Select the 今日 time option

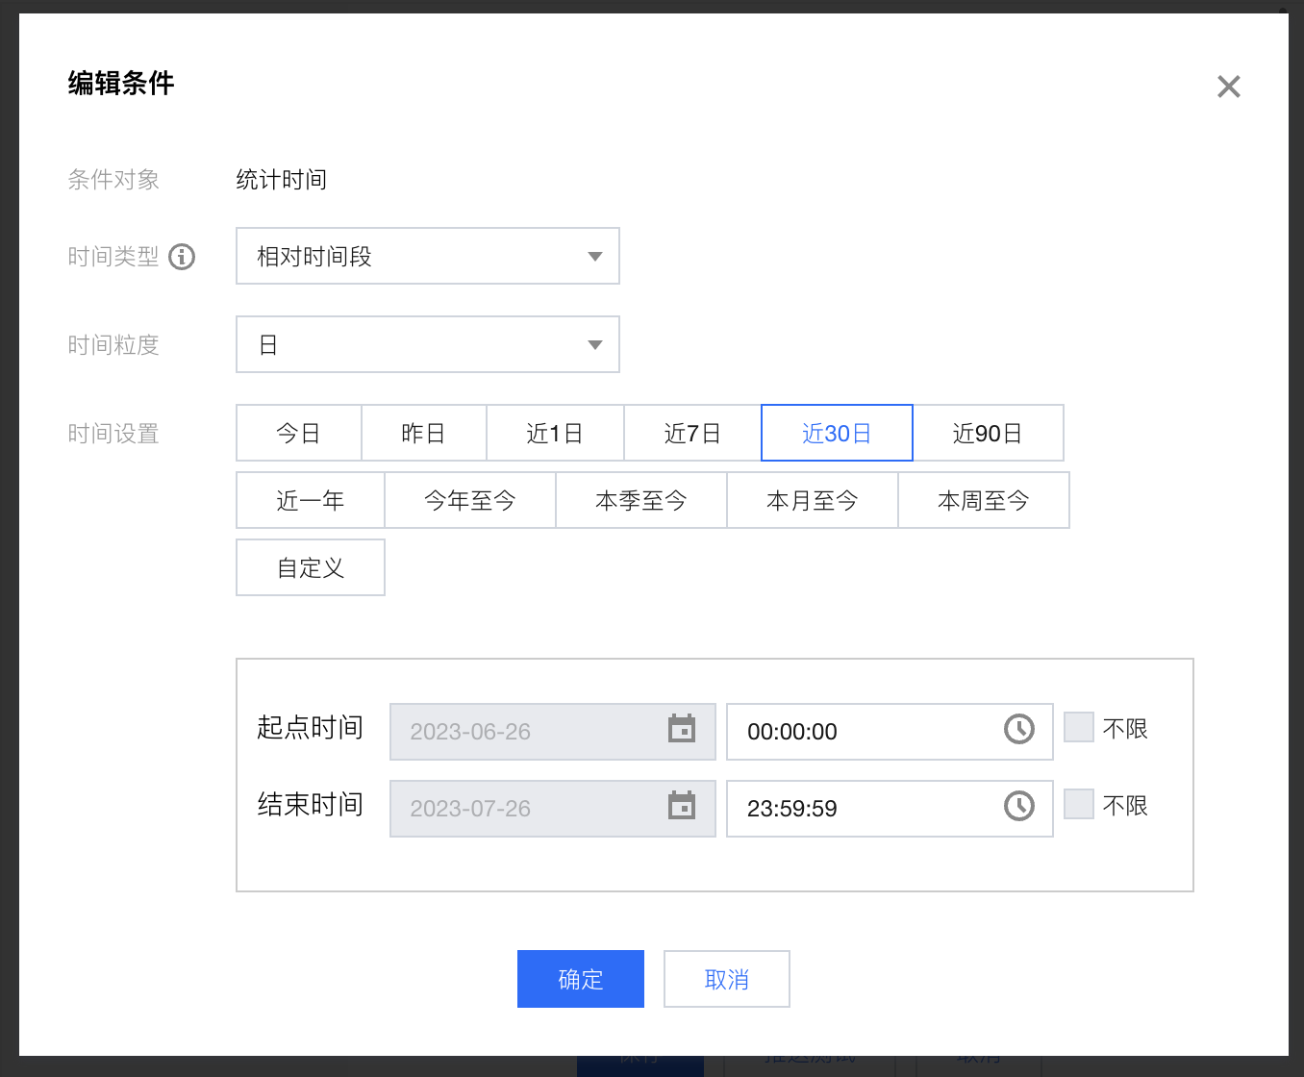pos(298,434)
